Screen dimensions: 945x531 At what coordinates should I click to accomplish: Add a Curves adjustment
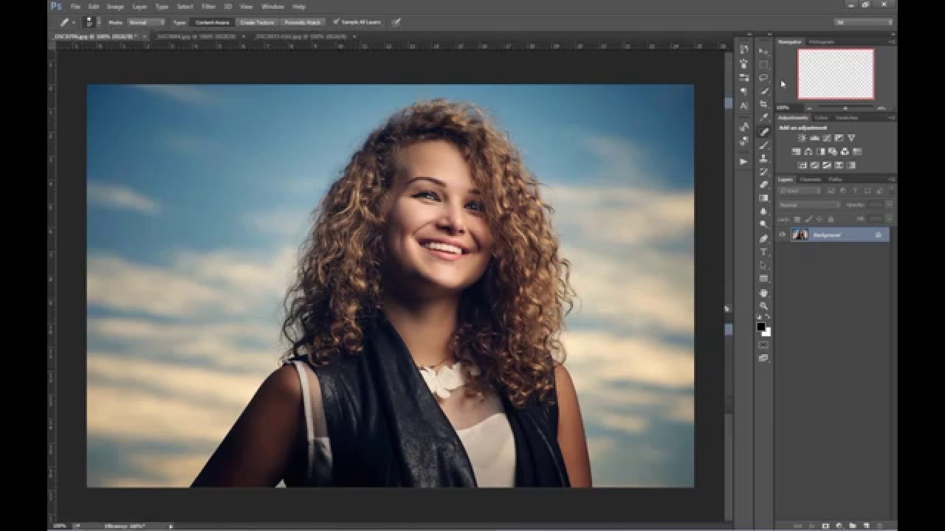pos(826,138)
